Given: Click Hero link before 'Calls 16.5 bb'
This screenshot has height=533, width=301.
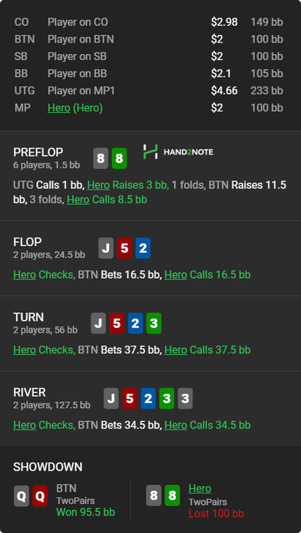Looking at the screenshot, I should click(x=176, y=275).
